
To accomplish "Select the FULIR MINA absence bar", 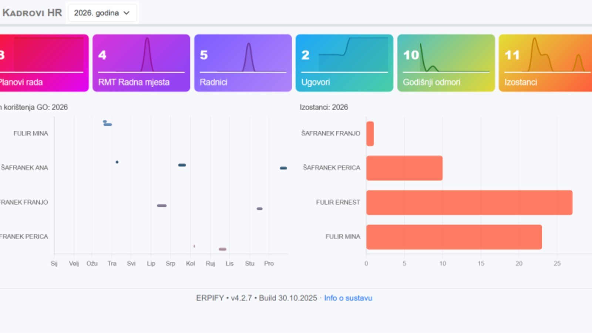I will click(x=454, y=237).
